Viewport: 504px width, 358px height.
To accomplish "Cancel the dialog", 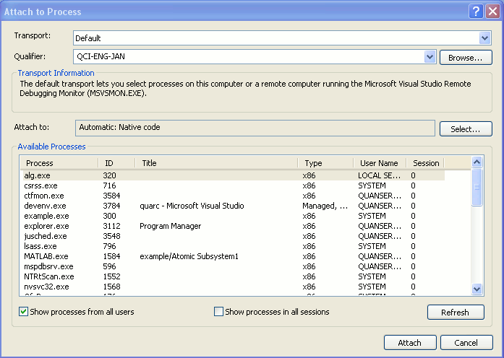I will (x=466, y=342).
